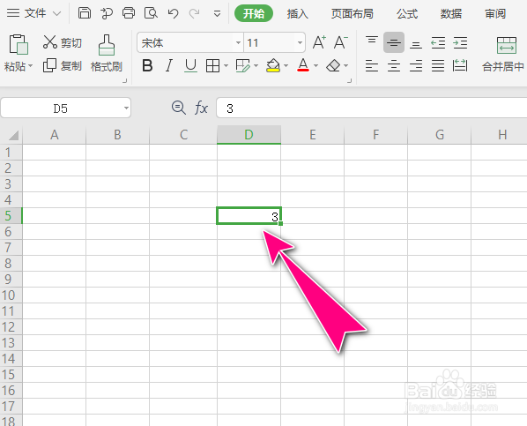This screenshot has width=527, height=426.
Task: Increase font size with A+ icon
Action: tap(319, 42)
